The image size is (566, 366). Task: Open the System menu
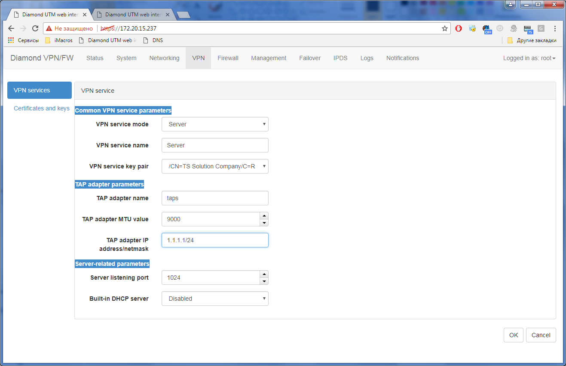126,58
